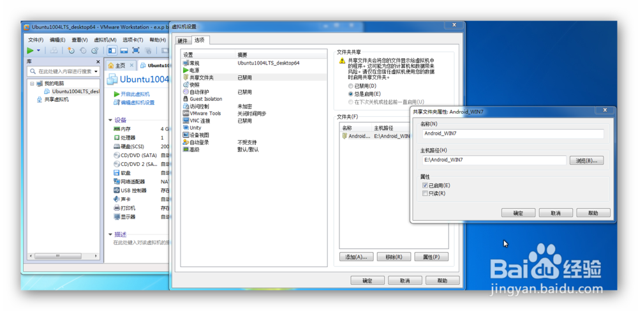The width and height of the screenshot is (638, 311).
Task: Click the take snapshot toolbar icon
Action: 71,50
